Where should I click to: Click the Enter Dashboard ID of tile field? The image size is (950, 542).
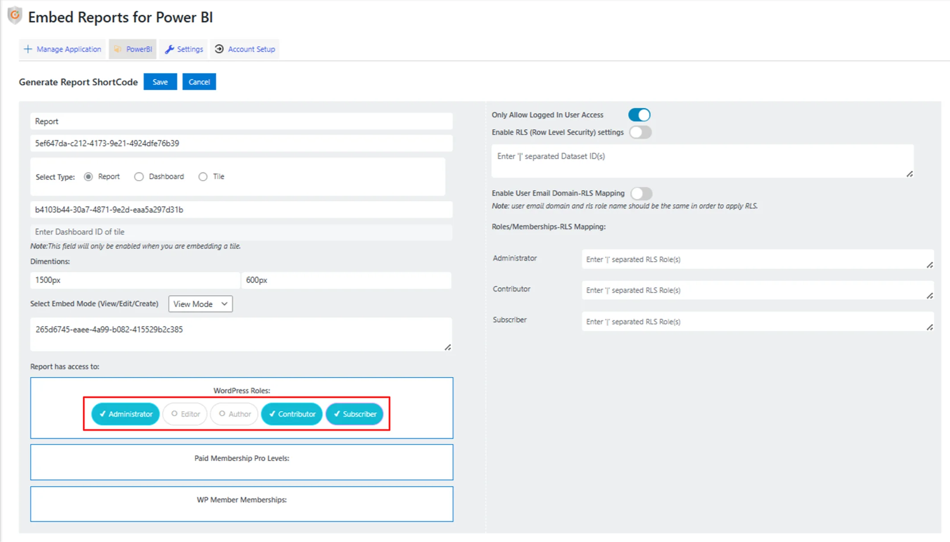[x=242, y=232]
